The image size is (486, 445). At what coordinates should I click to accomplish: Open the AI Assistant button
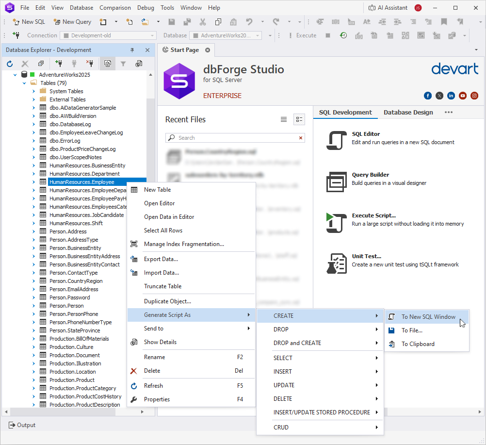[388, 8]
